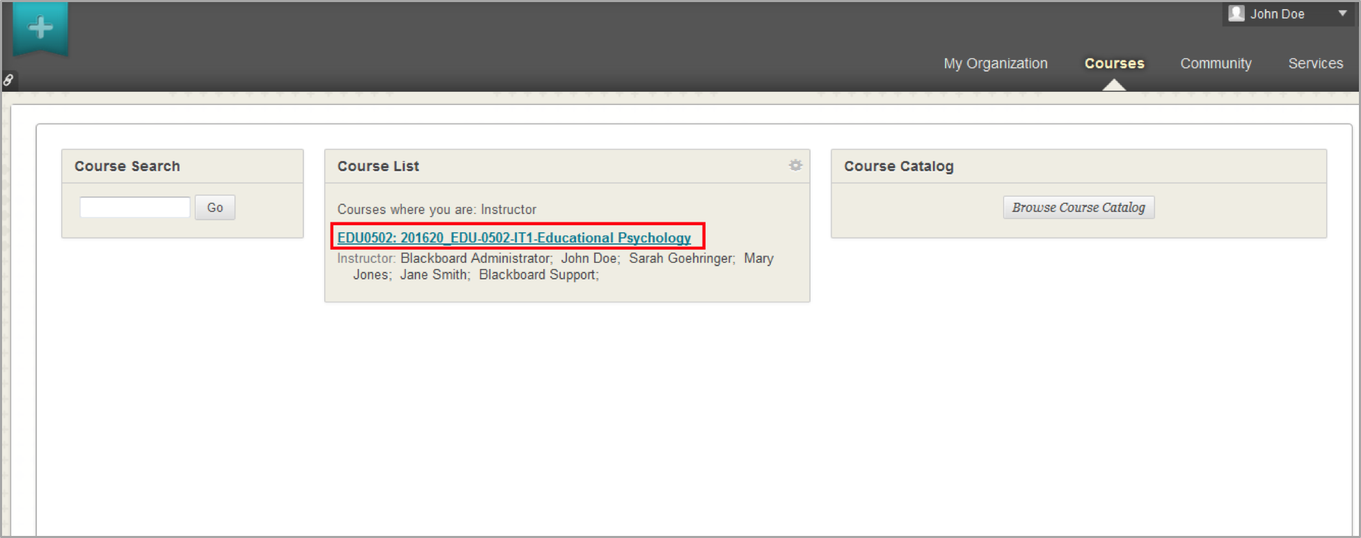Click the Course Catalog module heading
The image size is (1361, 538).
[x=898, y=166]
